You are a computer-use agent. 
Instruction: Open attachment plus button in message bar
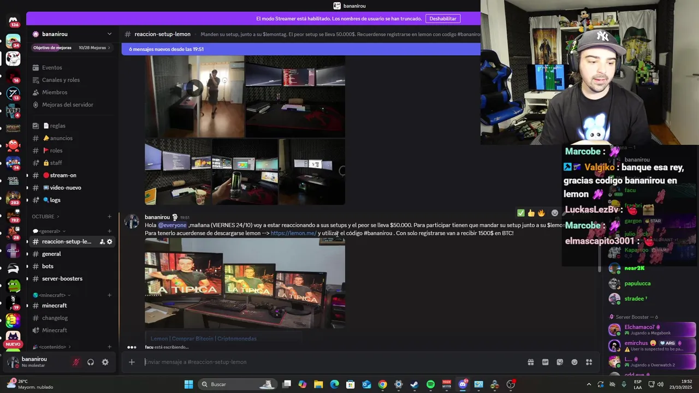tap(132, 362)
